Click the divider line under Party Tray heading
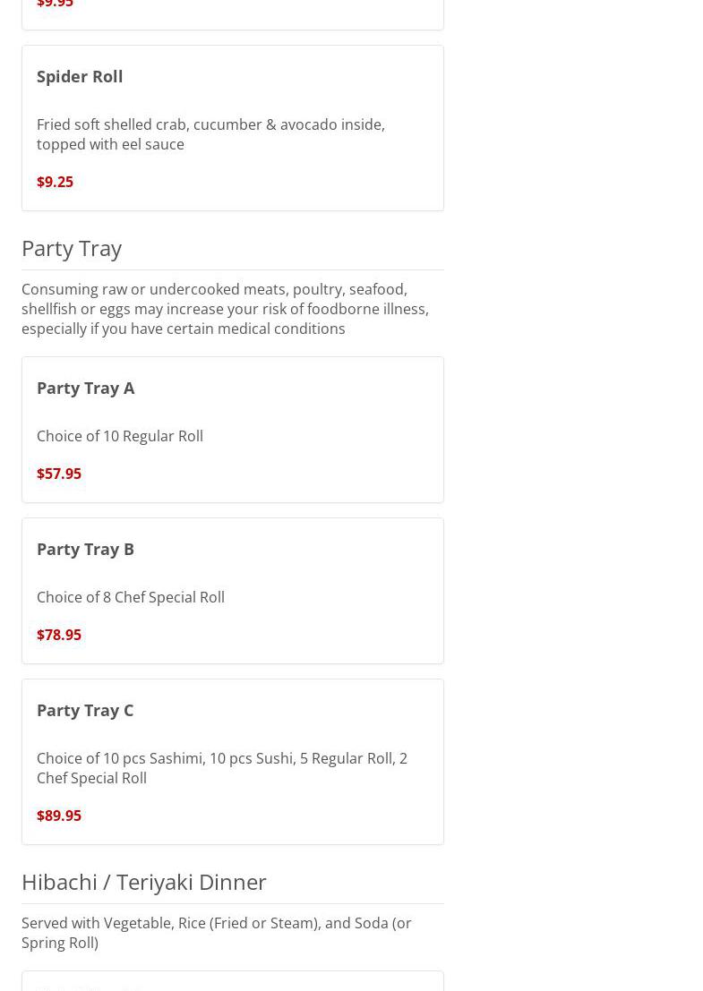Screen dimensions: 703x991 point(232,269)
